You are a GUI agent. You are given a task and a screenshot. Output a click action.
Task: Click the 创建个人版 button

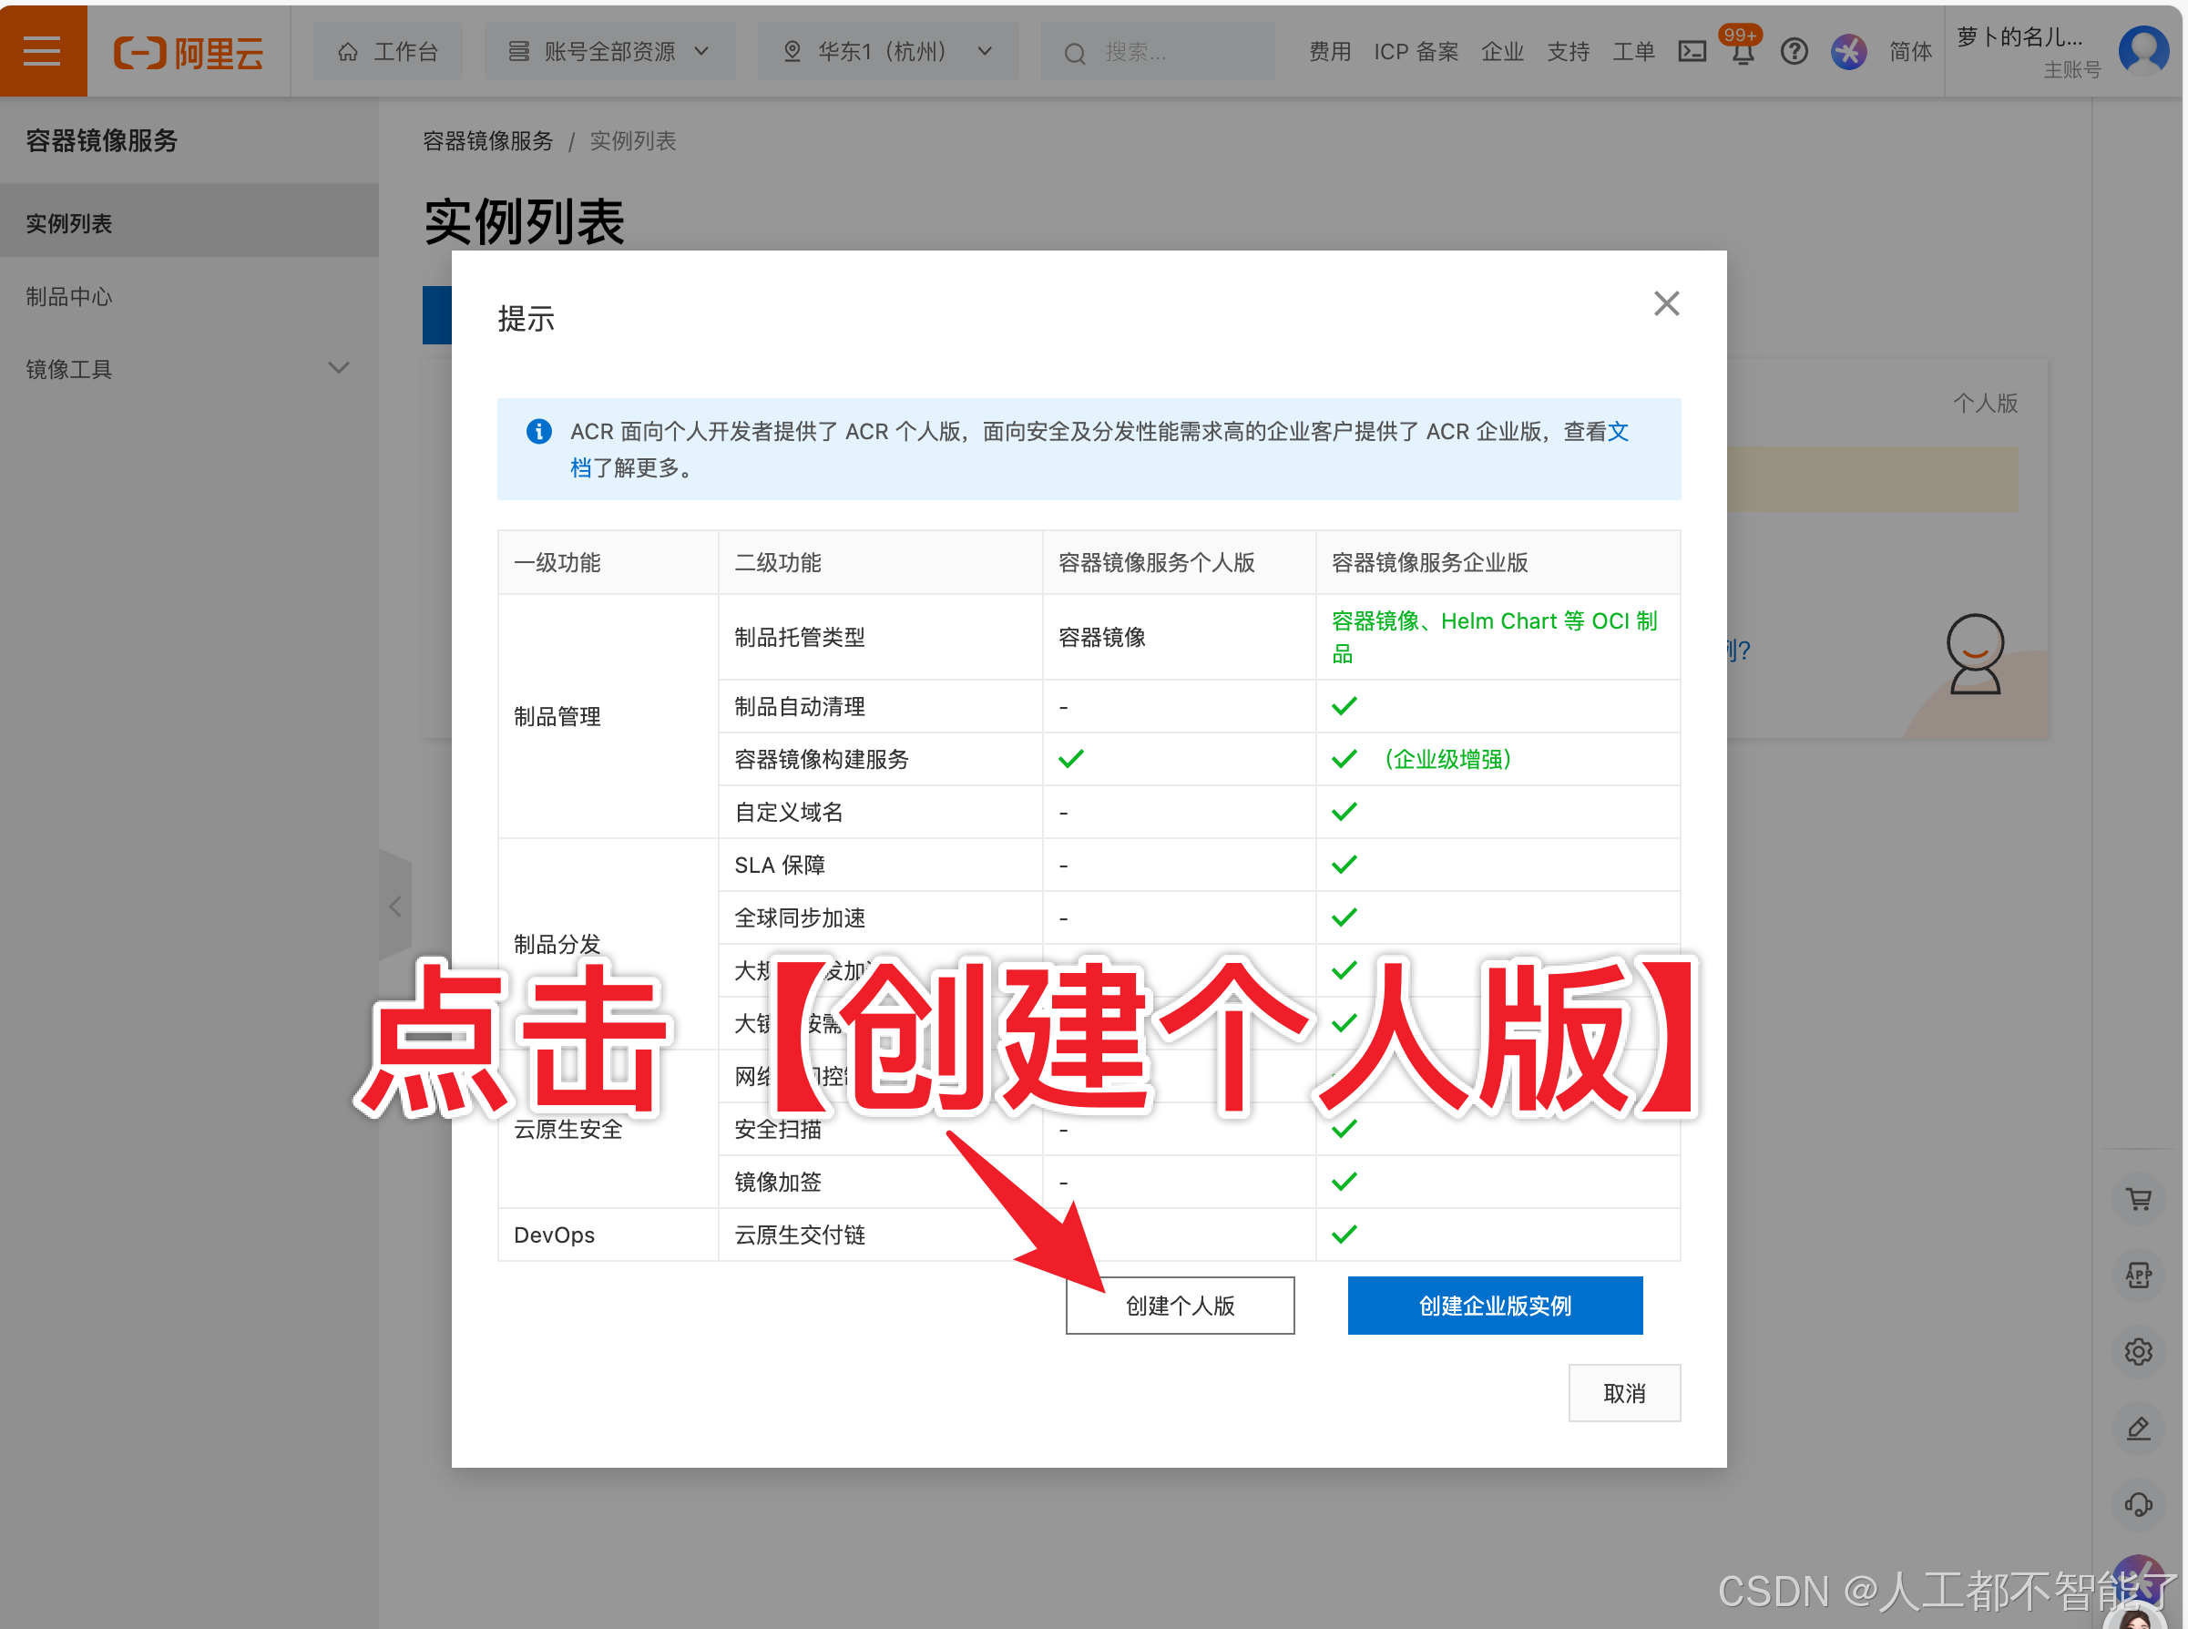(1180, 1305)
